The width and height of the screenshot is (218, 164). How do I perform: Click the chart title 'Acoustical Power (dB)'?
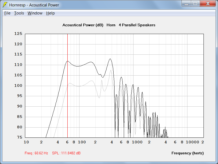tap(83, 25)
